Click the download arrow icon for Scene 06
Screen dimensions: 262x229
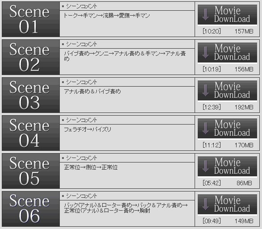[x=205, y=204]
